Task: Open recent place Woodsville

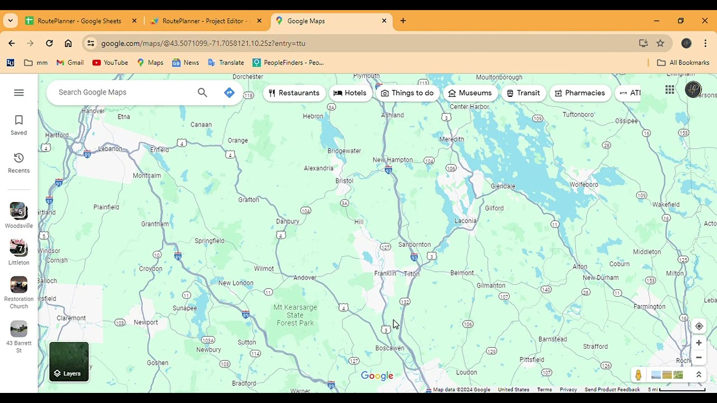Action: (x=18, y=216)
